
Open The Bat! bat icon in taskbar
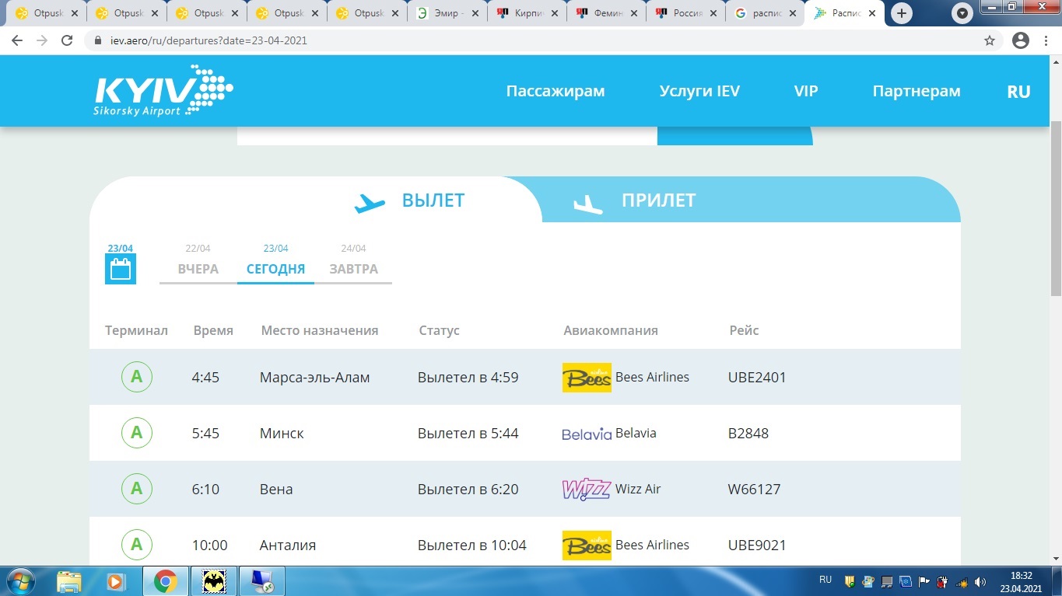pos(214,581)
